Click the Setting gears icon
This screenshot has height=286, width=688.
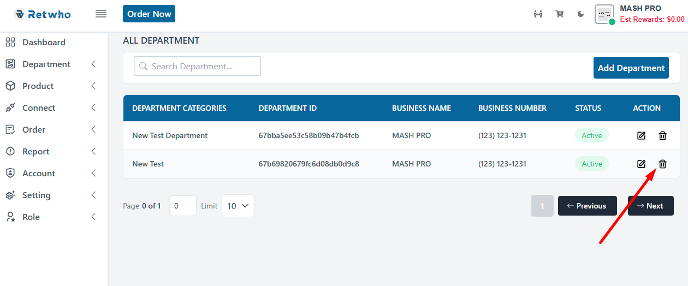click(10, 195)
